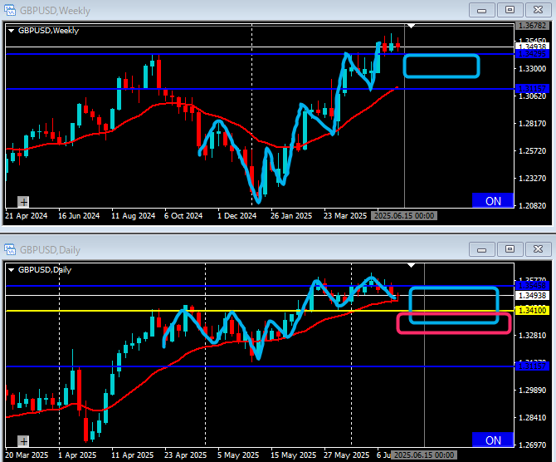The image size is (556, 462).
Task: Minimize the GBPUSD,Weekly window
Action: [x=481, y=10]
